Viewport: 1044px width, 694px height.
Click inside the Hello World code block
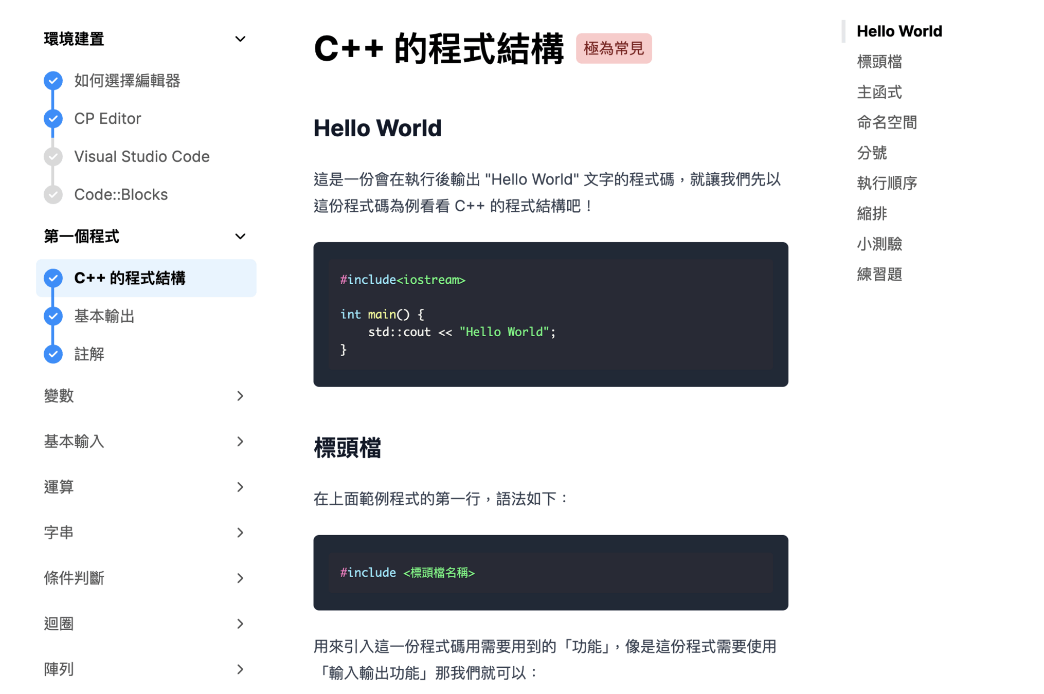tap(550, 314)
